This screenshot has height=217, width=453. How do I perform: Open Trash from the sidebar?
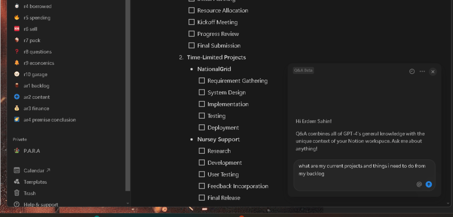pyautogui.click(x=30, y=193)
